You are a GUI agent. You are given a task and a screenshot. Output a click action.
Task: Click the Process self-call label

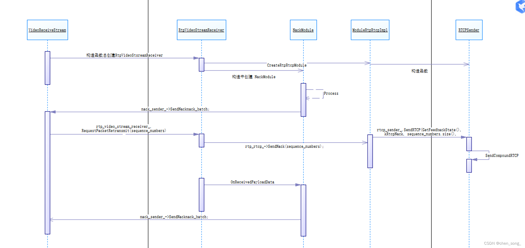331,93
